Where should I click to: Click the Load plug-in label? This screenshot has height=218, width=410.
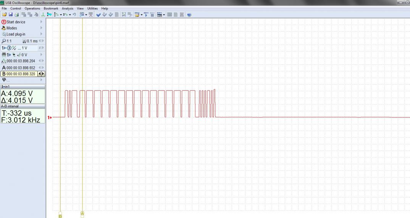coord(16,34)
